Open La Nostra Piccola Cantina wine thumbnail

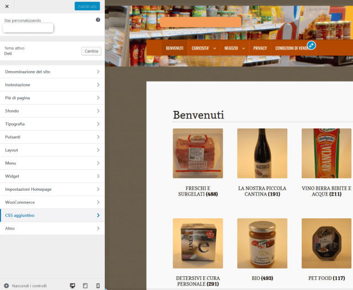pyautogui.click(x=263, y=153)
